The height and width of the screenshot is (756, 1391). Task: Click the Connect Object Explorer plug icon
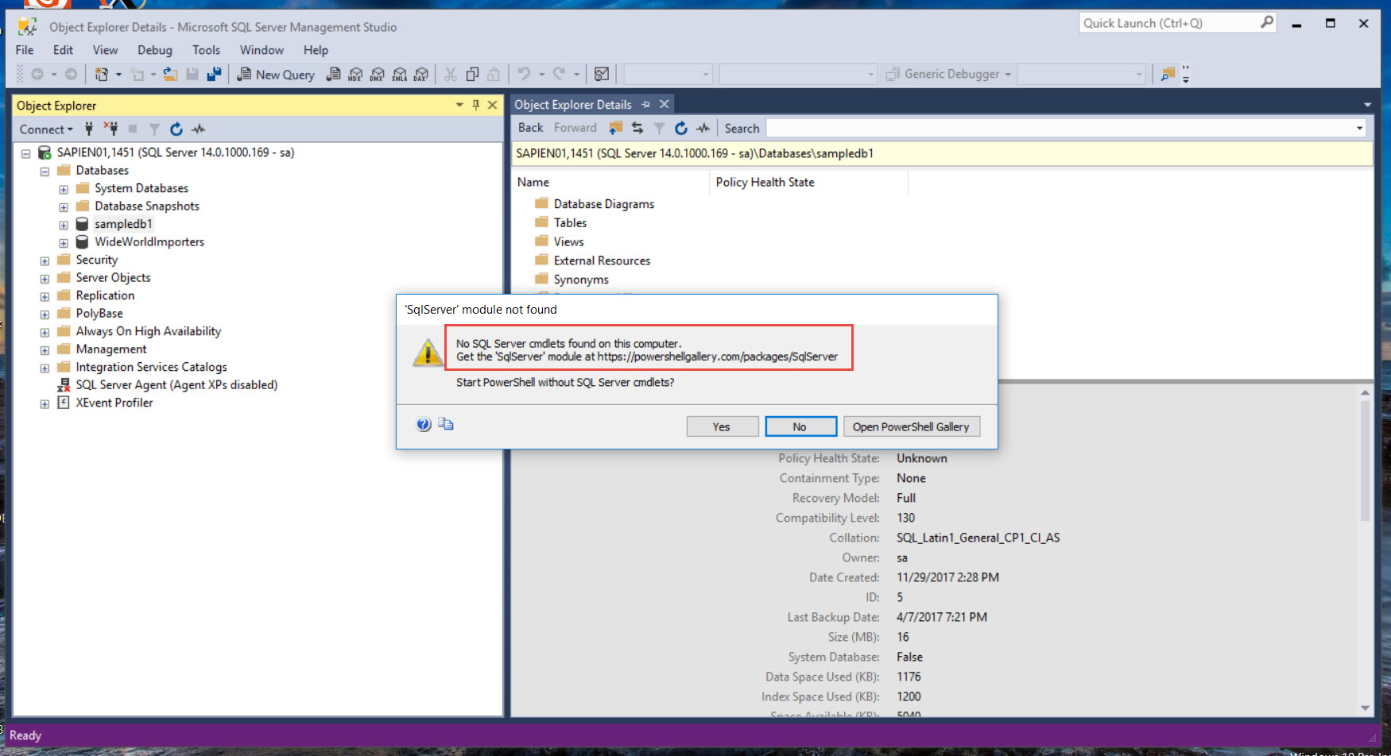click(x=89, y=129)
